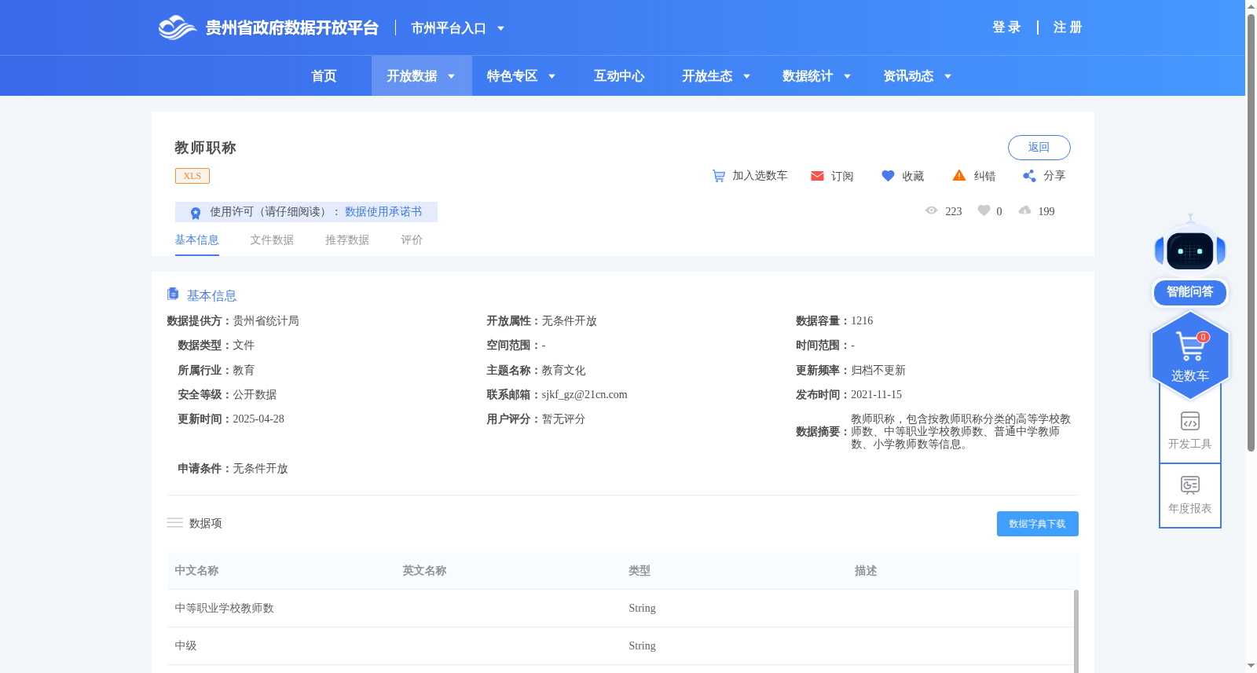The width and height of the screenshot is (1257, 673).
Task: Click data capacity value 1216
Action: 862,321
